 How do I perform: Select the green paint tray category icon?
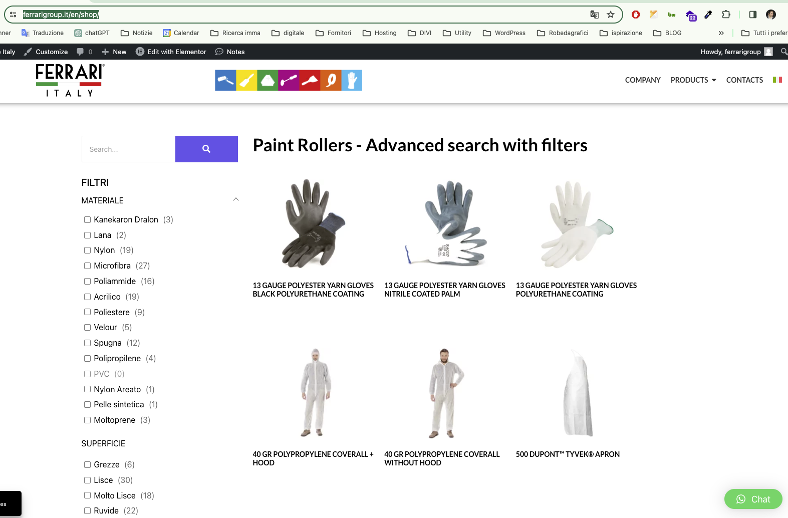[268, 80]
